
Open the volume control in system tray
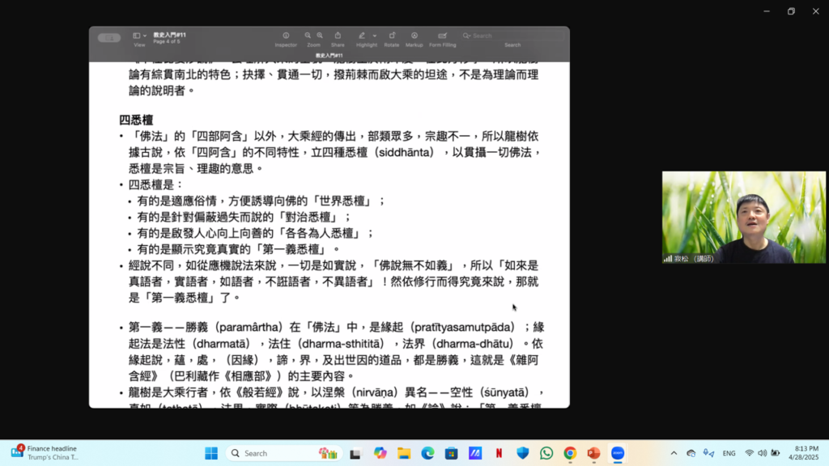coord(762,453)
